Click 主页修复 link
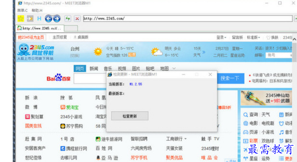 tap(60, 37)
